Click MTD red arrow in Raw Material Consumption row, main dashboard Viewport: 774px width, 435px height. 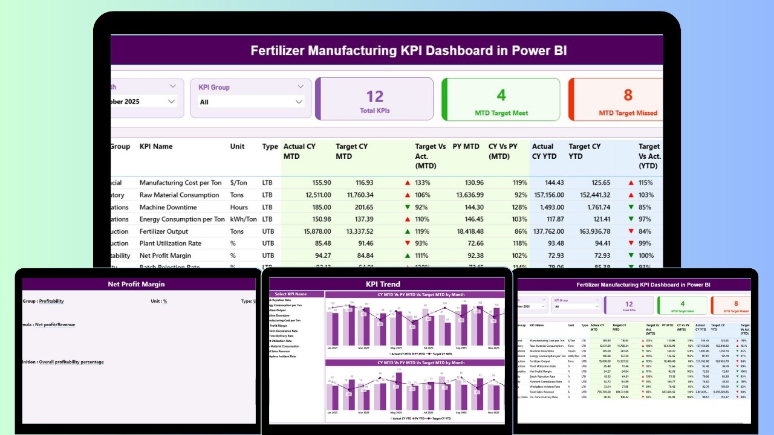point(408,195)
